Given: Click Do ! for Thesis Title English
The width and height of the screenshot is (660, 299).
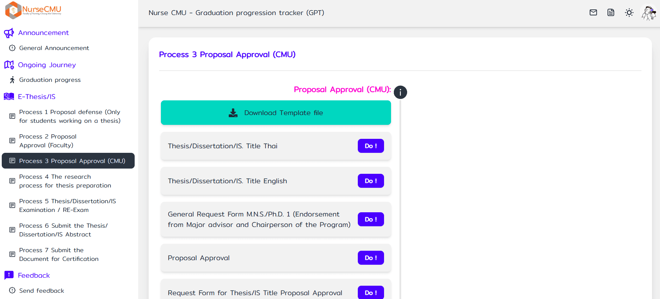Looking at the screenshot, I should point(370,181).
